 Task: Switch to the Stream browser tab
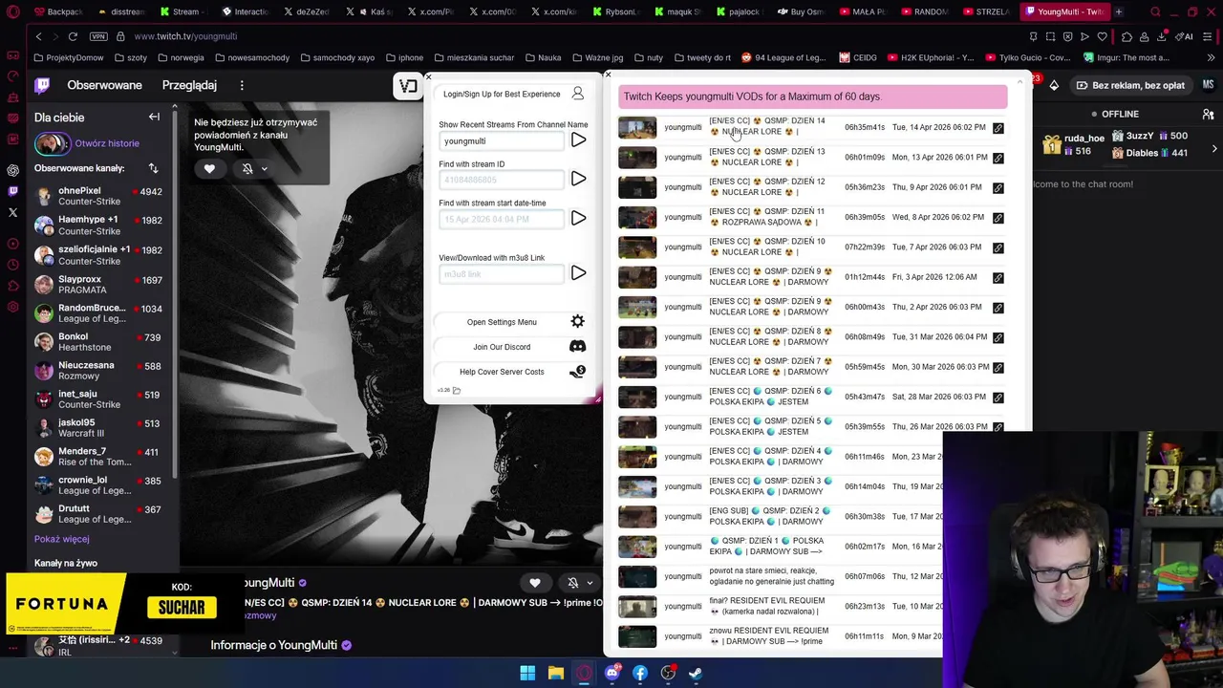(182, 11)
